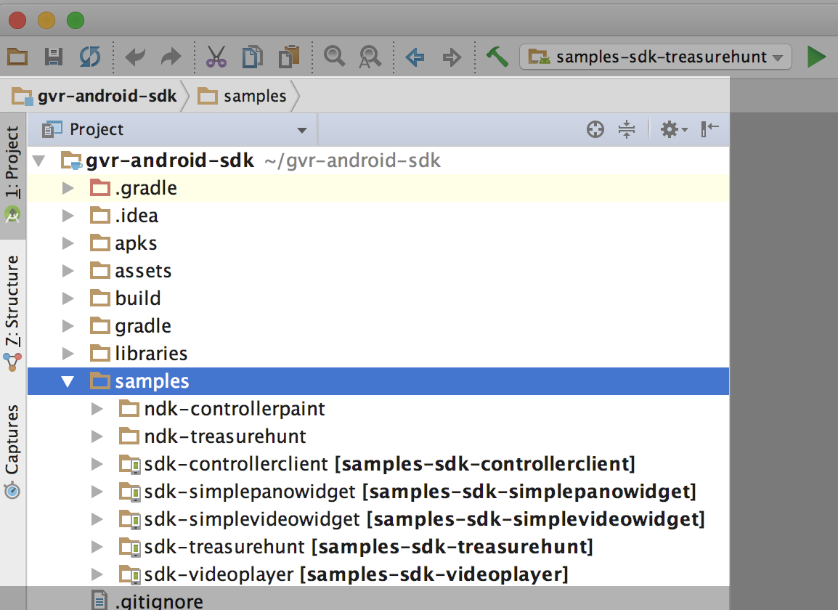Screen dimensions: 838x610
Task: Expand the apks folder
Action: click(68, 243)
